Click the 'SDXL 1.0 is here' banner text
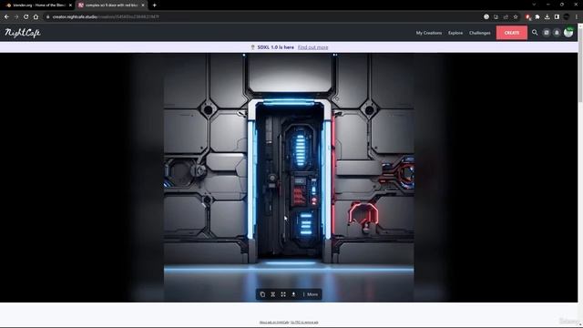583x328 pixels. click(275, 47)
